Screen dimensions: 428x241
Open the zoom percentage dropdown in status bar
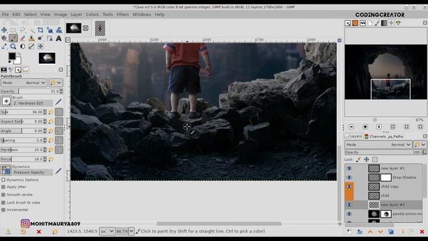(131, 231)
